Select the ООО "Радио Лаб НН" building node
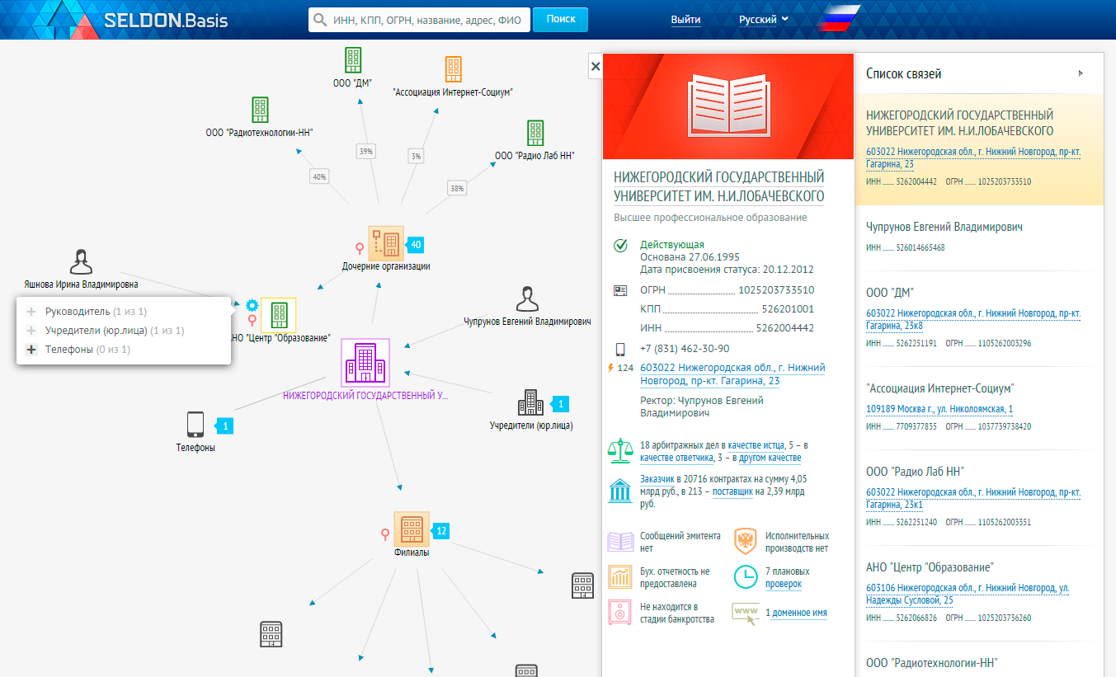The width and height of the screenshot is (1116, 677). pyautogui.click(x=534, y=134)
